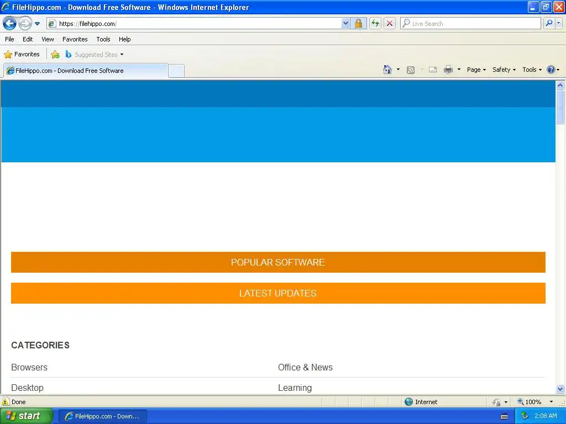
Task: Open the Safety command bar menu
Action: click(504, 70)
